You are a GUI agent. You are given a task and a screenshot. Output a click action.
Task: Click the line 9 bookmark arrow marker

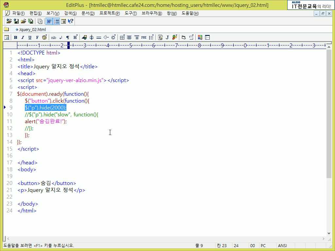[x=5, y=107]
